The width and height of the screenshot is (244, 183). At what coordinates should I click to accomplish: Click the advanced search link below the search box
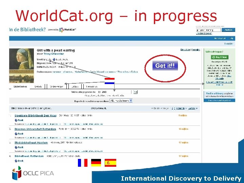coord(204,33)
